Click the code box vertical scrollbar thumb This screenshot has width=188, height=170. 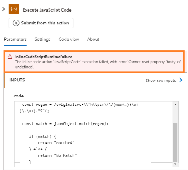(176, 142)
